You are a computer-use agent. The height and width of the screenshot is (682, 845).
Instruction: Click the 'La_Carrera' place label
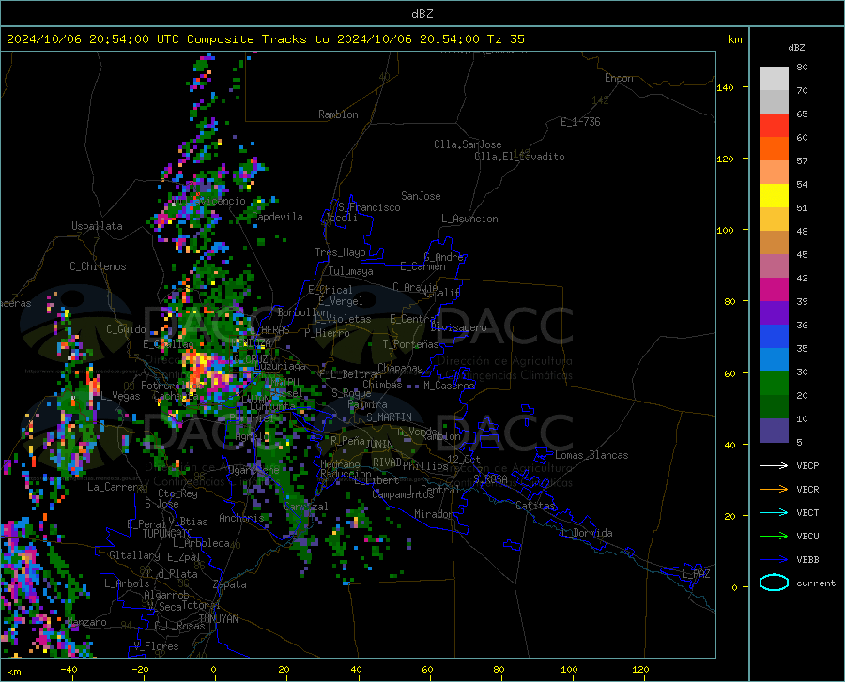[115, 487]
